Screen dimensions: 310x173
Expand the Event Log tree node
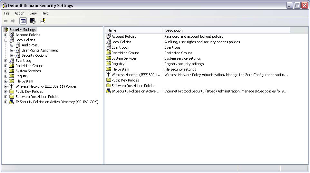[5, 61]
